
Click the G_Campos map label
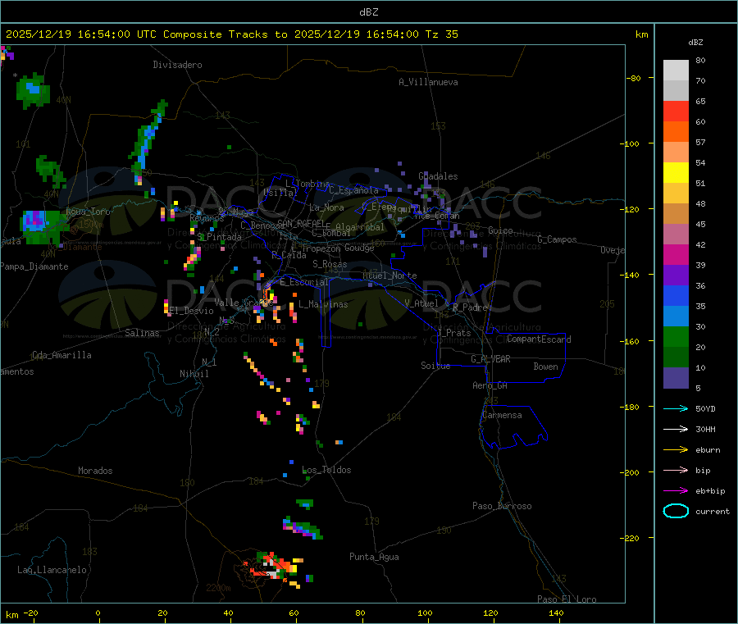pos(558,239)
